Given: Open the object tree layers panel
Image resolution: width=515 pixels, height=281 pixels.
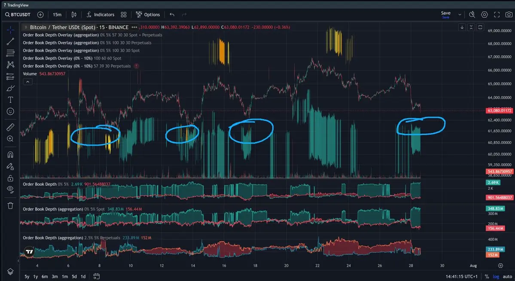Looking at the screenshot, I should click(10, 272).
